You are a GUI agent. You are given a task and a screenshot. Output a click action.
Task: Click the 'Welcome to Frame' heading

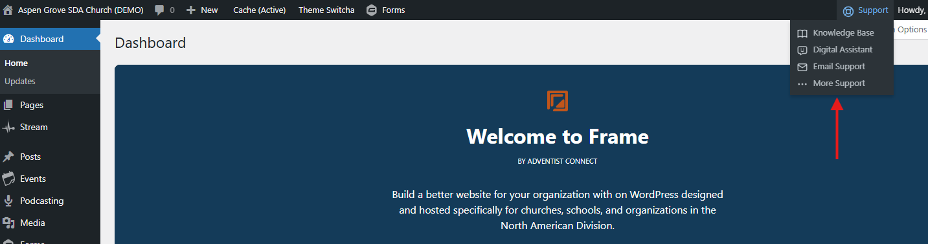coord(558,137)
